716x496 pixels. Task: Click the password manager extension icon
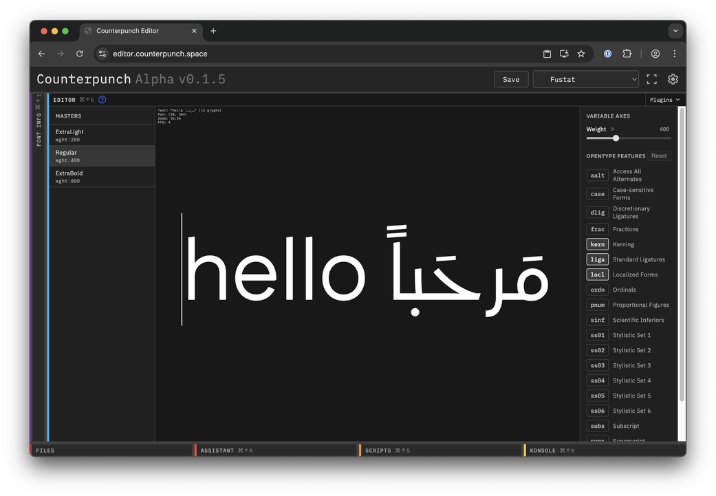[x=607, y=54]
